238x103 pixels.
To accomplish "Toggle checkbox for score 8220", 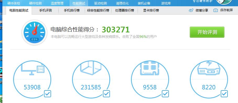I will click(224, 94).
